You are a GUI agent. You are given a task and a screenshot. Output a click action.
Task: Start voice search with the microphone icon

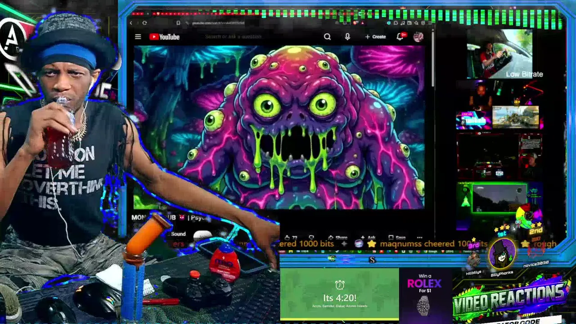coord(347,37)
